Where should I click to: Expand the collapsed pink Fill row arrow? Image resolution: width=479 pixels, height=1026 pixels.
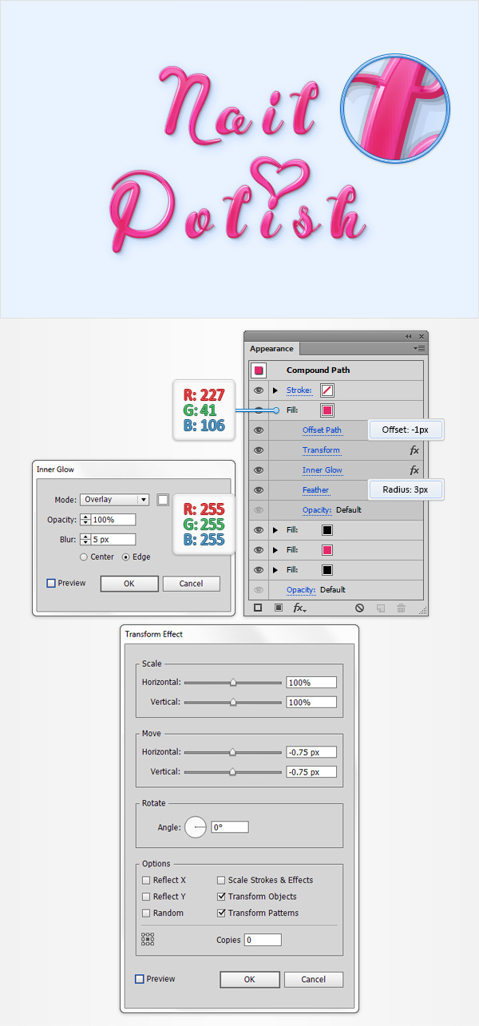(276, 550)
